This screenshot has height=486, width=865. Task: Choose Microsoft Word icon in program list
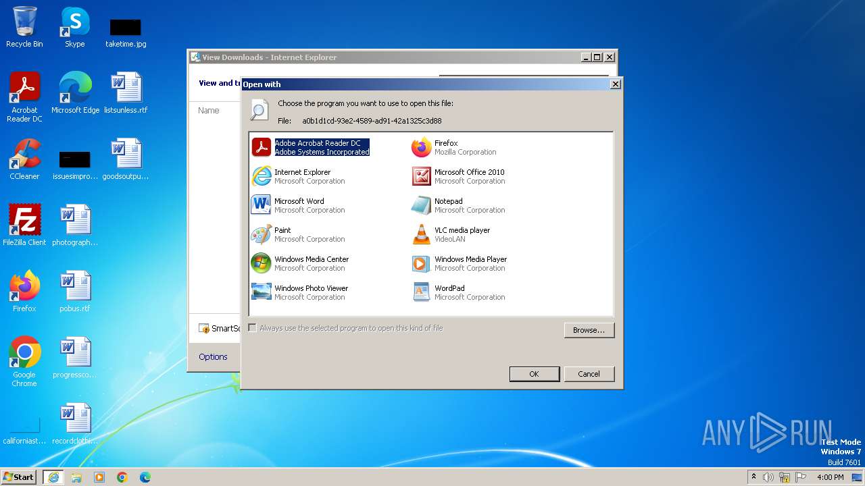pos(262,205)
